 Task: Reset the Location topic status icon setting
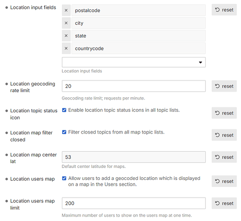coord(224,113)
